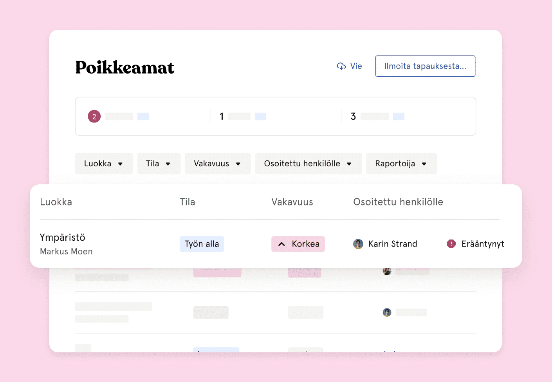Click the Erääntynyt overdue label
The height and width of the screenshot is (382, 552).
coord(483,244)
